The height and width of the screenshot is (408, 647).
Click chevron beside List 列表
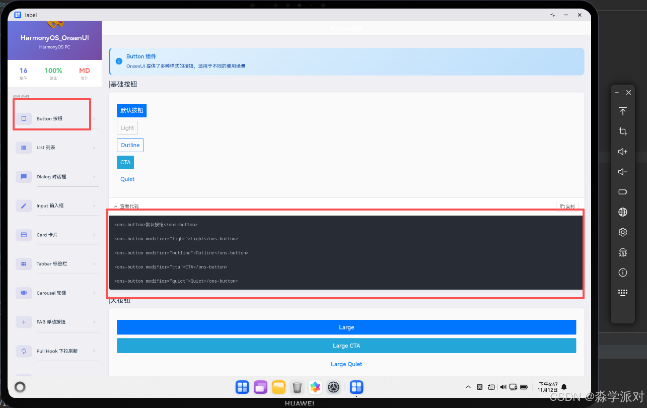(x=94, y=148)
